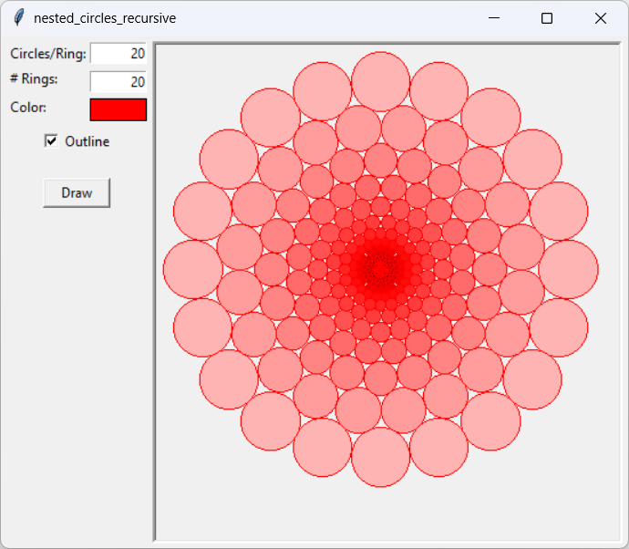Open the red color swatch picker
Image resolution: width=629 pixels, height=549 pixels.
tap(119, 109)
